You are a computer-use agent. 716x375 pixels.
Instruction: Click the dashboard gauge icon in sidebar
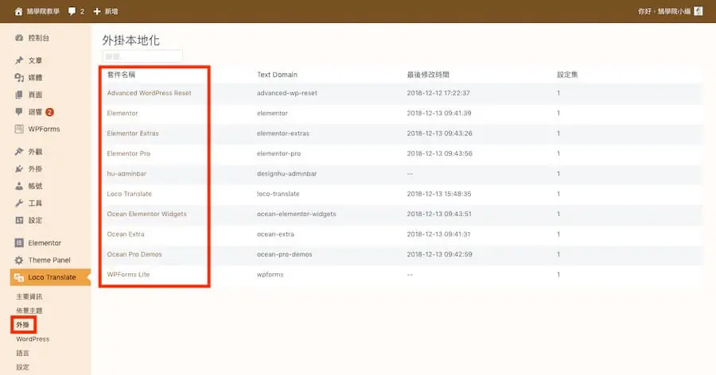(19, 38)
